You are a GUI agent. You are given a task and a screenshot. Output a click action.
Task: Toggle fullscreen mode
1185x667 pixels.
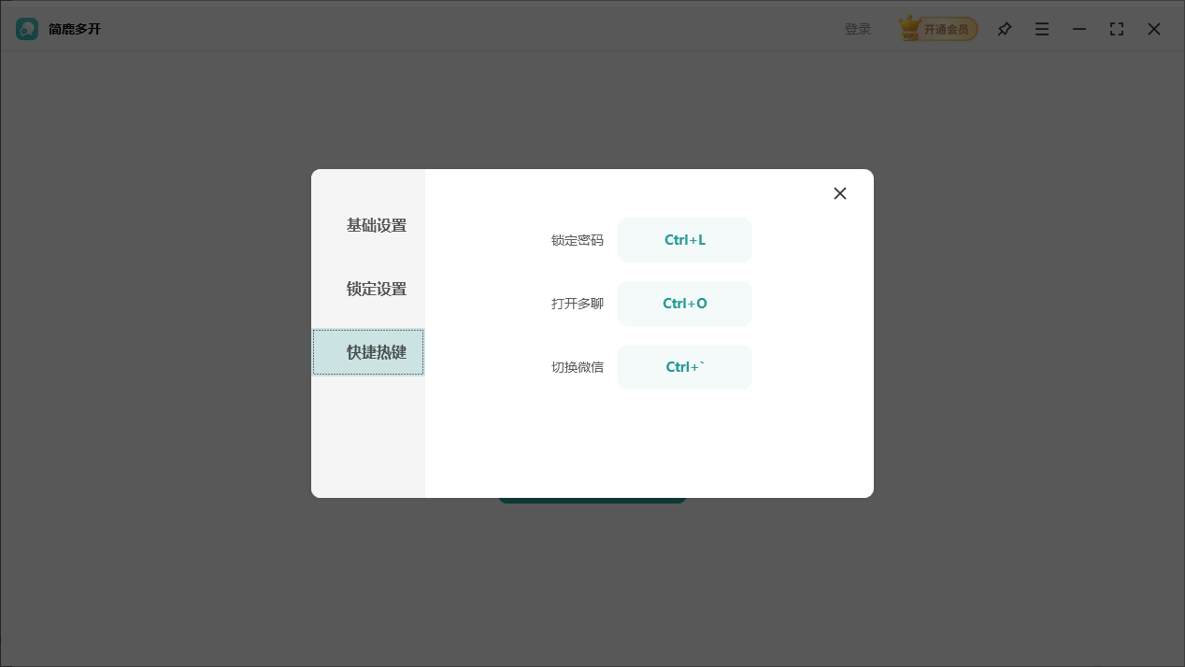tap(1117, 29)
